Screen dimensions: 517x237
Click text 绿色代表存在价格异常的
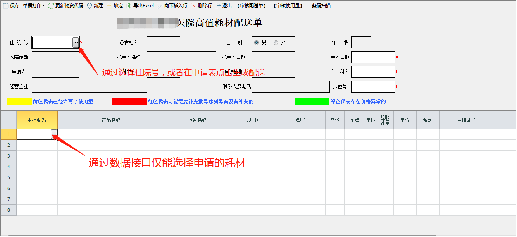tap(358, 101)
